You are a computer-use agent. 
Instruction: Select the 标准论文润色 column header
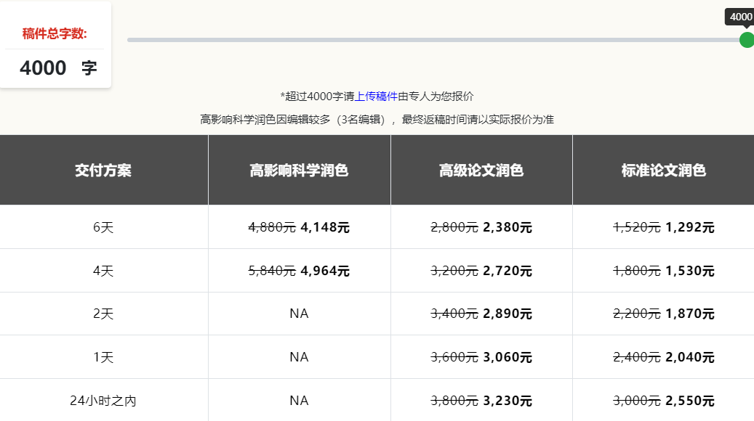(x=663, y=169)
